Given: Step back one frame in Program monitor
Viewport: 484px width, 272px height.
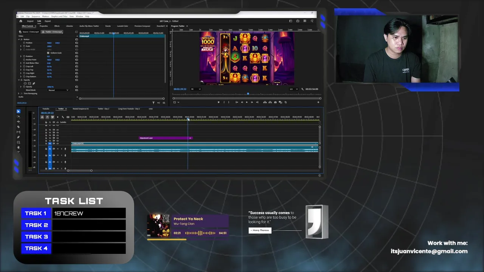Looking at the screenshot, I should tap(242, 102).
